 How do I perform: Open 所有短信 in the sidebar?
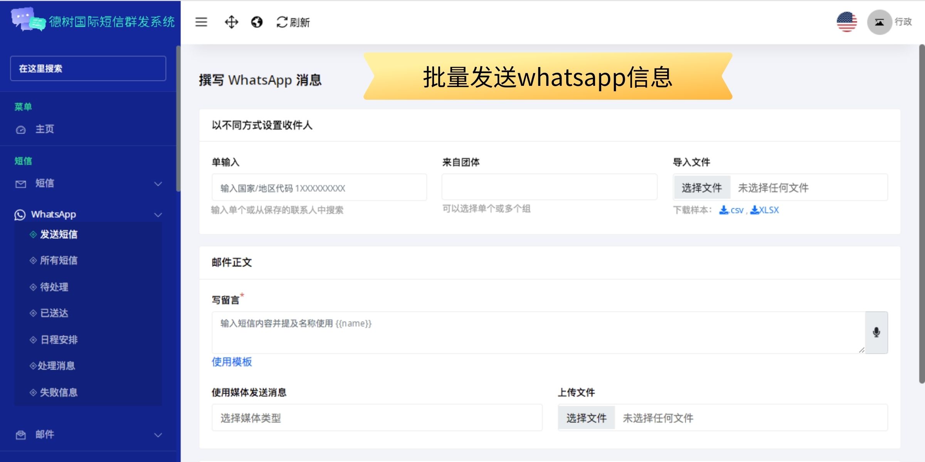click(59, 261)
